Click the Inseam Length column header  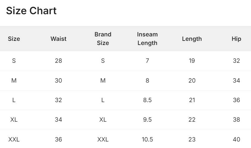point(147,39)
